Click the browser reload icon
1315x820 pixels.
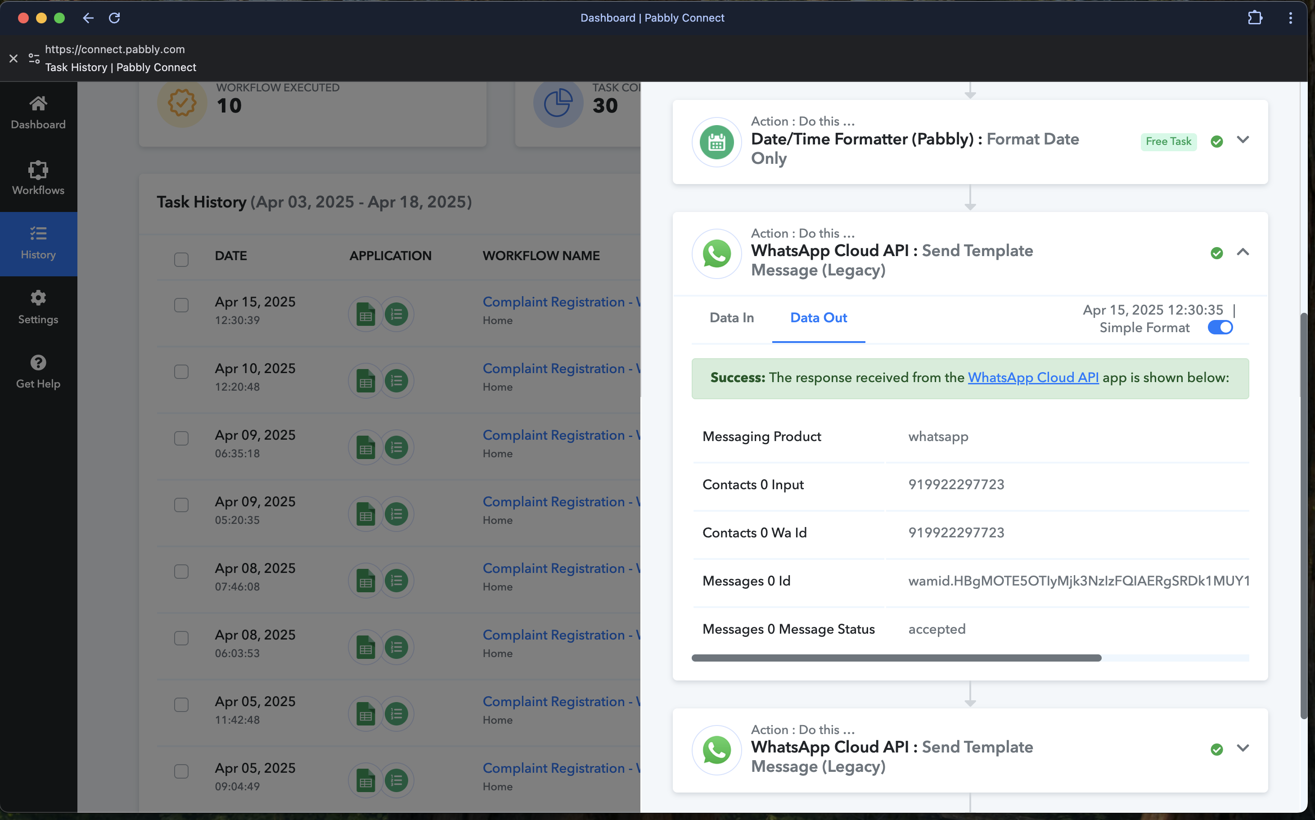tap(114, 18)
